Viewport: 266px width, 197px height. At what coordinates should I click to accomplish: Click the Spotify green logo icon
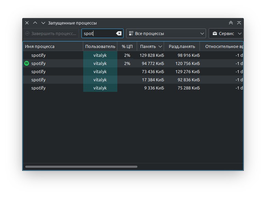(x=27, y=64)
